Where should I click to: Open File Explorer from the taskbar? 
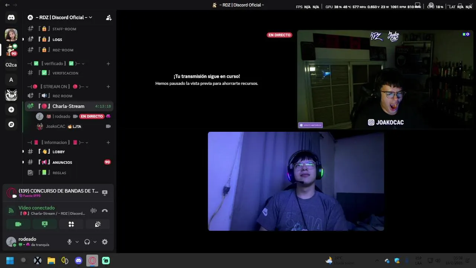click(51, 261)
